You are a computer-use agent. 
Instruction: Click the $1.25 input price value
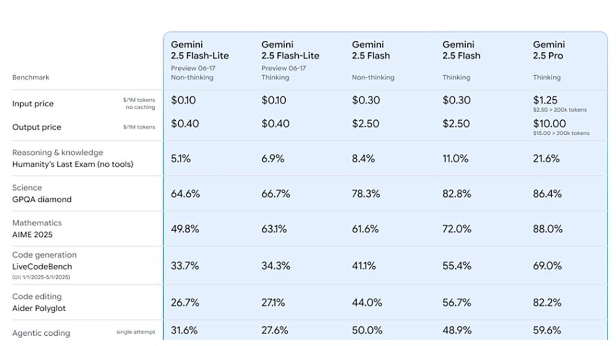pyautogui.click(x=545, y=100)
